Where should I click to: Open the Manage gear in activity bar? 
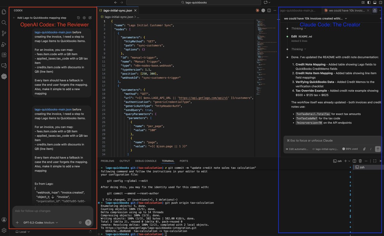click(x=4, y=230)
